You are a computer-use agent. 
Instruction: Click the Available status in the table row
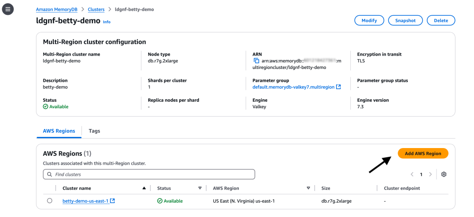[170, 201]
